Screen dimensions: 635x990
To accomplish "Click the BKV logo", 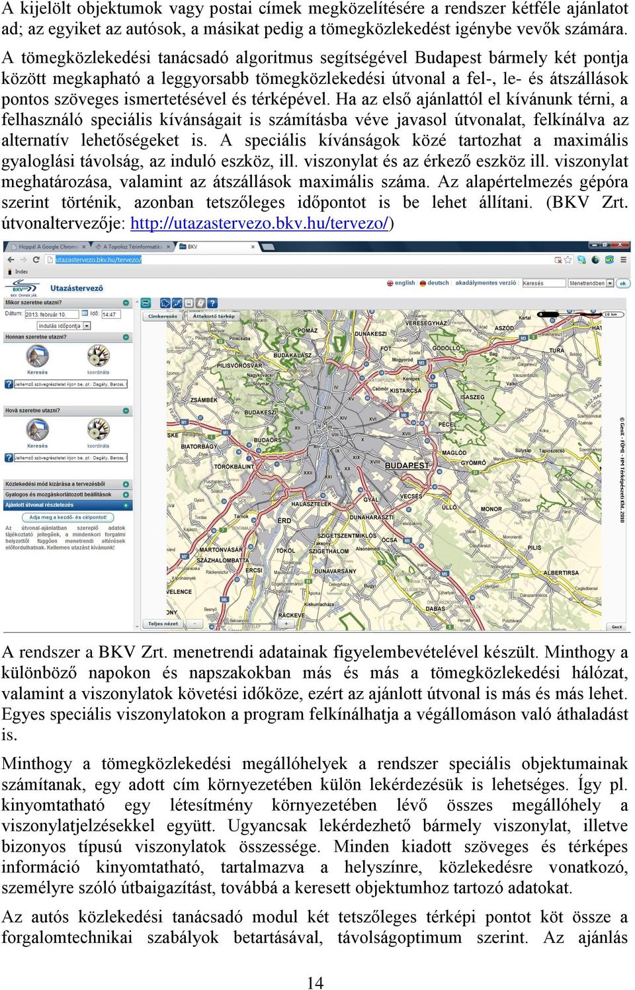I will tap(21, 288).
